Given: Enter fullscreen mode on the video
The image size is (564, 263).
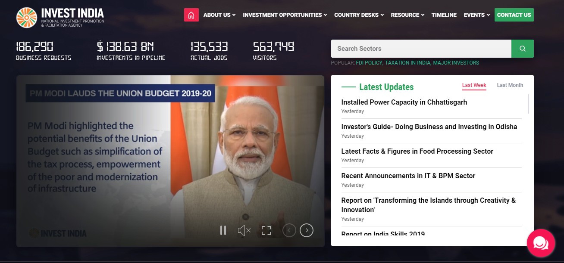Looking at the screenshot, I should point(266,230).
